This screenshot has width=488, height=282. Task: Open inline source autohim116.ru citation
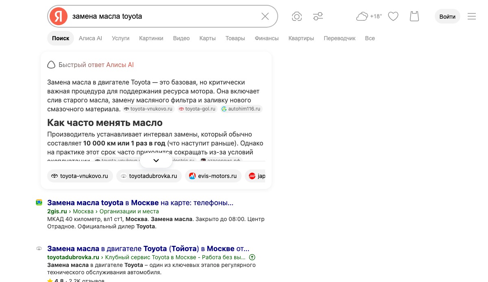pyautogui.click(x=242, y=109)
